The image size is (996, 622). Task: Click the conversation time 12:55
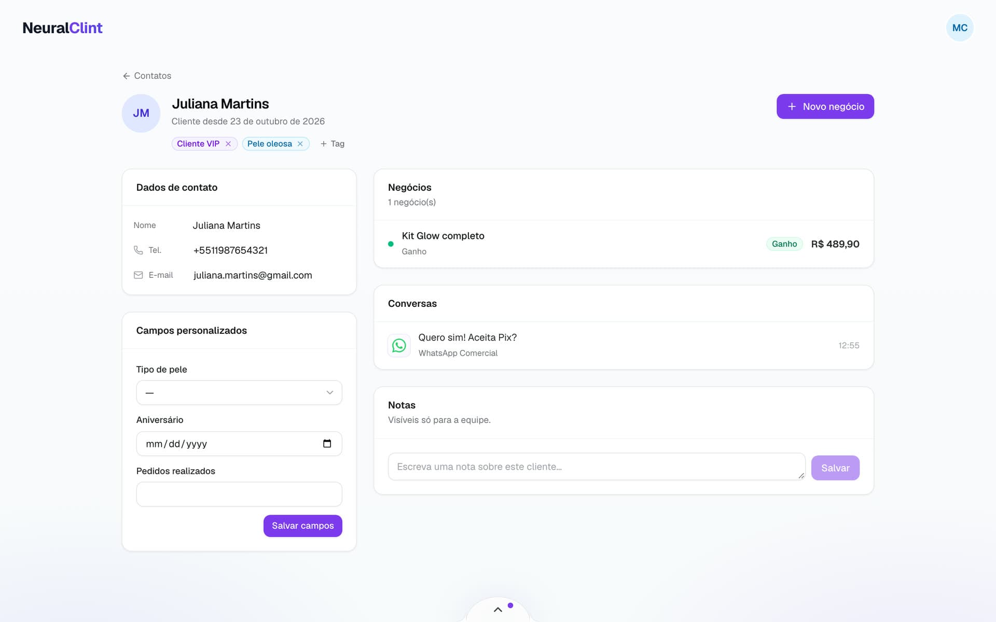[849, 345]
